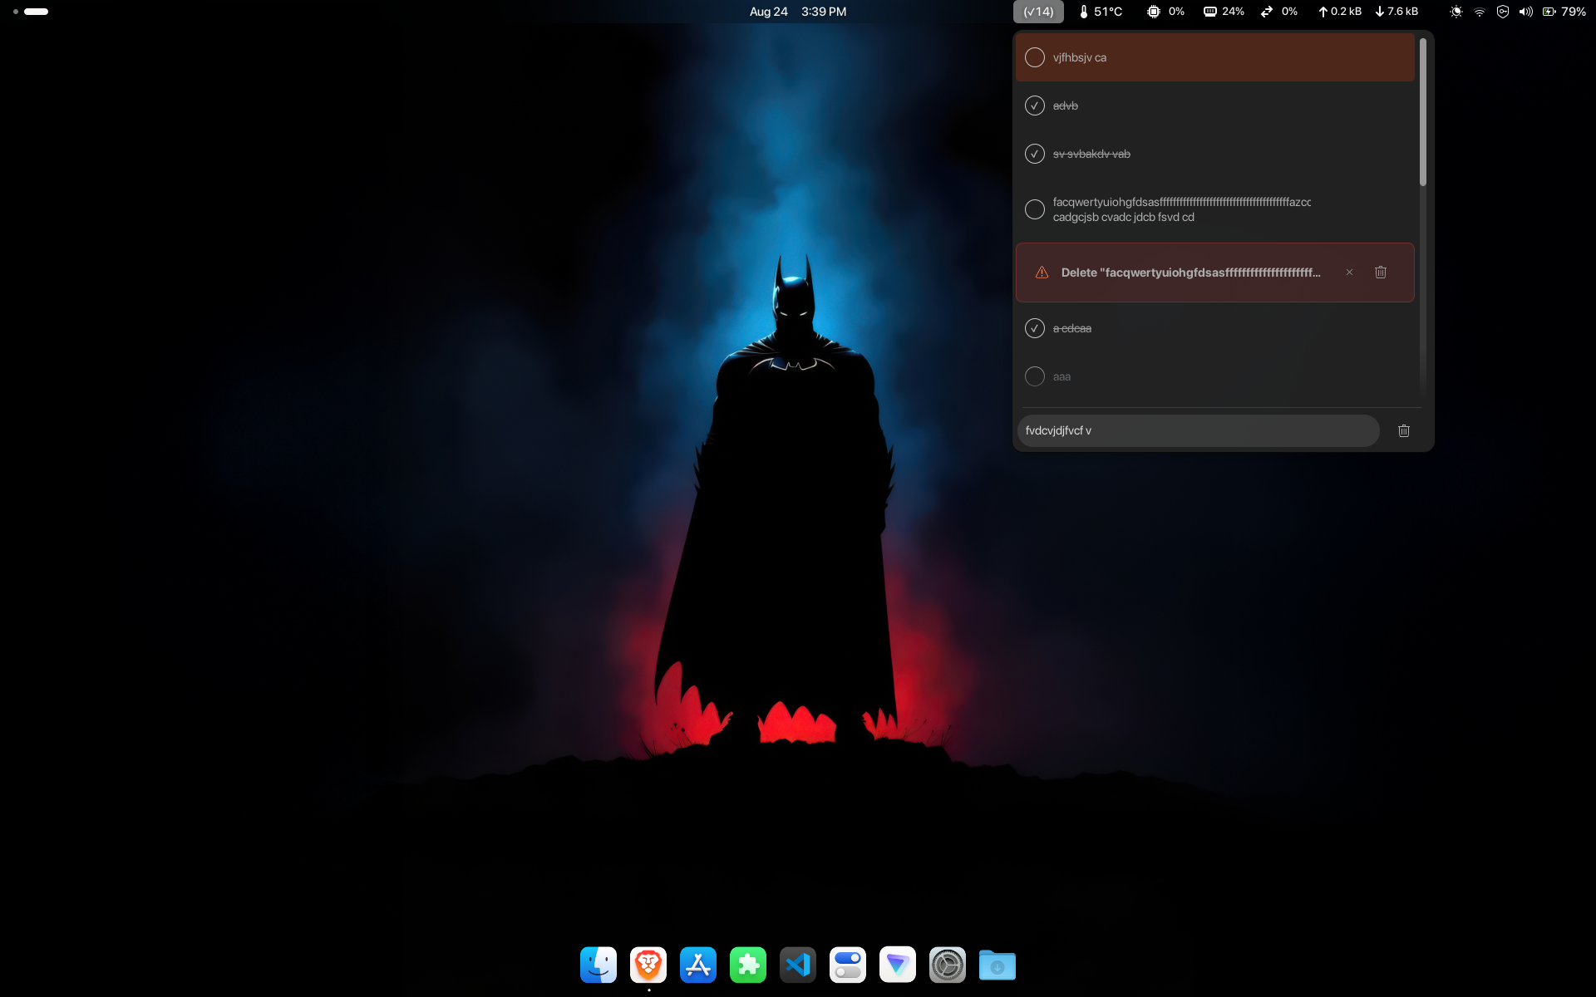The height and width of the screenshot is (997, 1596).
Task: Open Visual Studio Code from the dock
Action: (798, 965)
